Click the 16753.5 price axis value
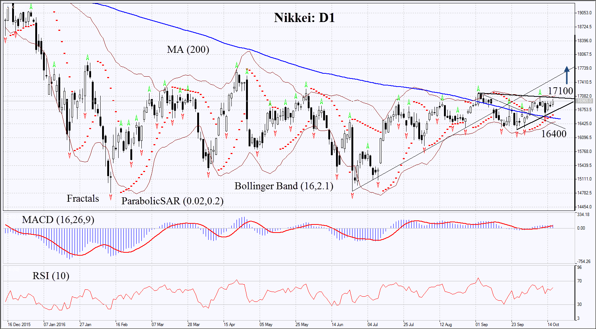Viewport: 596px width, 329px height. 584,110
